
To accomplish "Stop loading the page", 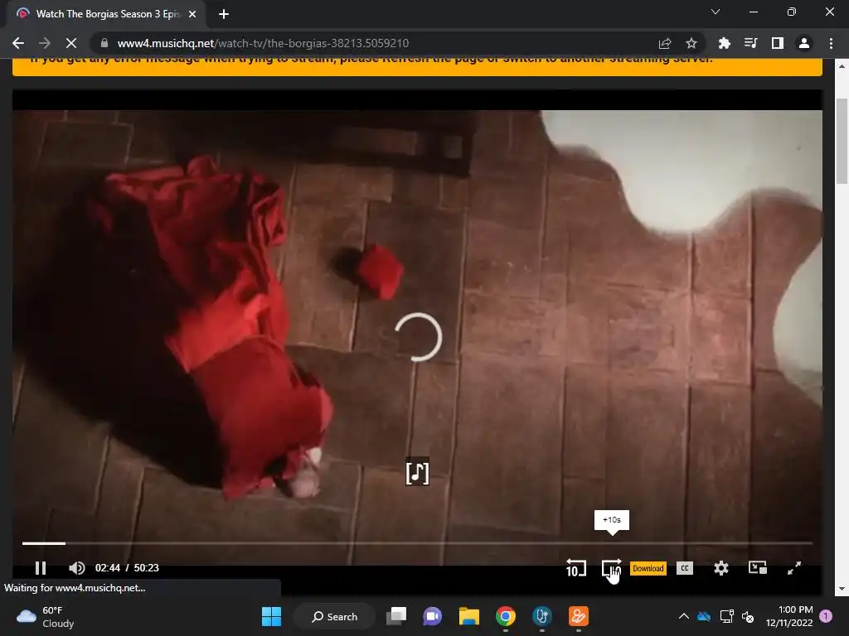I will click(71, 43).
